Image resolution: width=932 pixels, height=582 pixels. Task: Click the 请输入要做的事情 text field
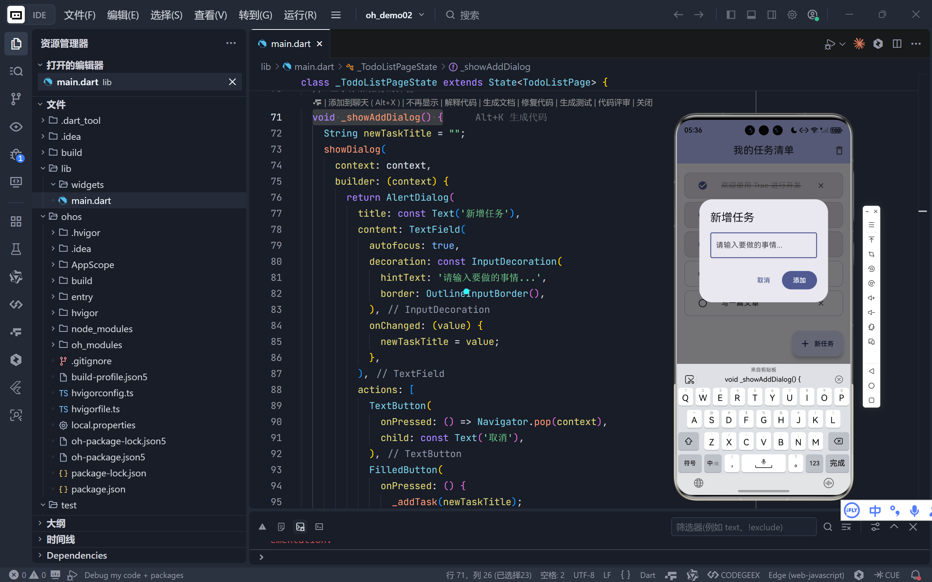[x=763, y=245]
